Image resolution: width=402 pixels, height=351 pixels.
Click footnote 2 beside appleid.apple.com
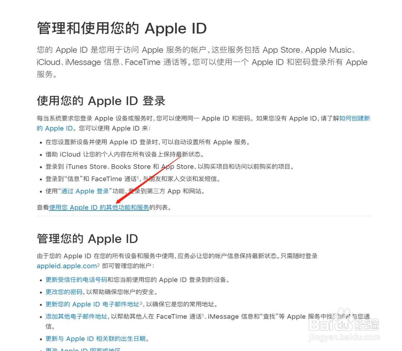(x=98, y=265)
